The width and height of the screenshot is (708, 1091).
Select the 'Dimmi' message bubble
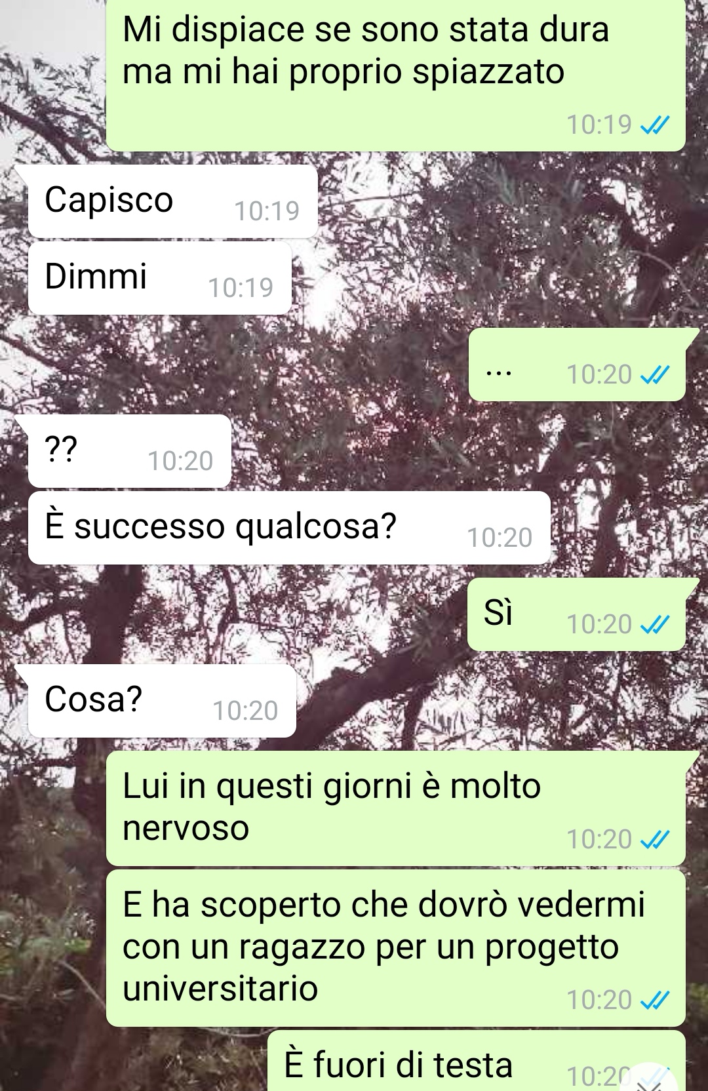[160, 278]
